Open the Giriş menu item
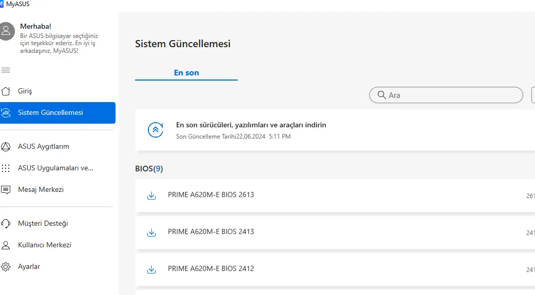The height and width of the screenshot is (295, 535). 58,91
